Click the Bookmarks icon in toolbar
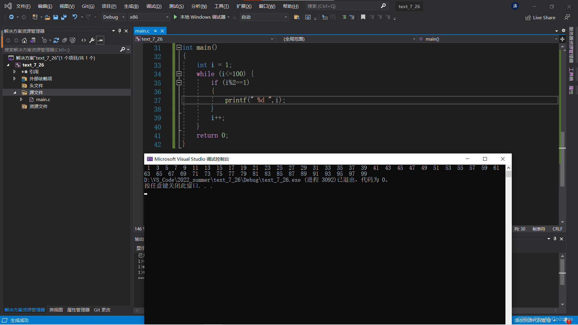This screenshot has height=325, width=578. pos(362,17)
